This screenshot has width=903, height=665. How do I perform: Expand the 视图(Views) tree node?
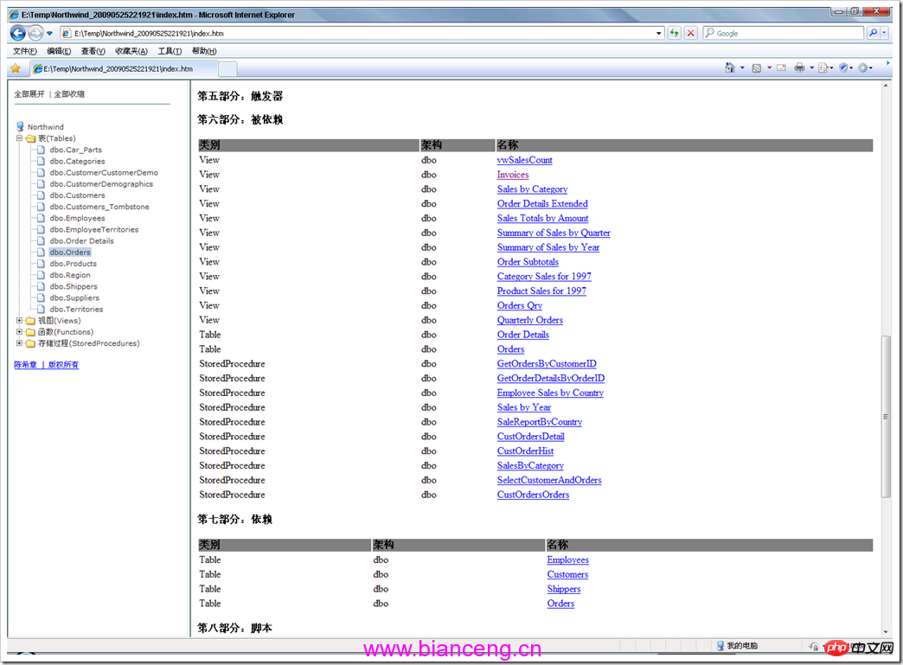tap(19, 320)
